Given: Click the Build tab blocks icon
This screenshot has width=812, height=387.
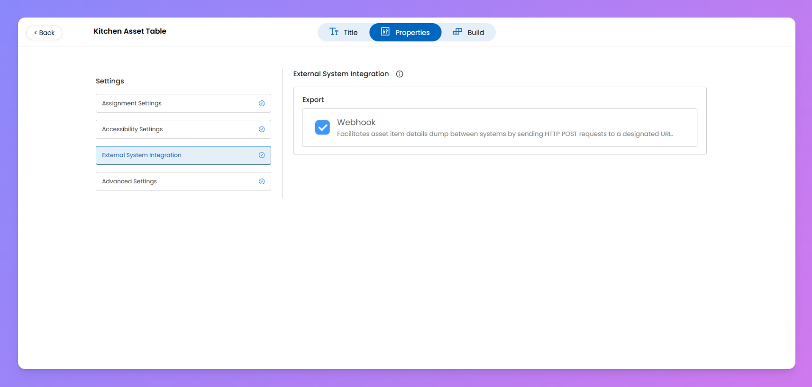Looking at the screenshot, I should [x=457, y=32].
